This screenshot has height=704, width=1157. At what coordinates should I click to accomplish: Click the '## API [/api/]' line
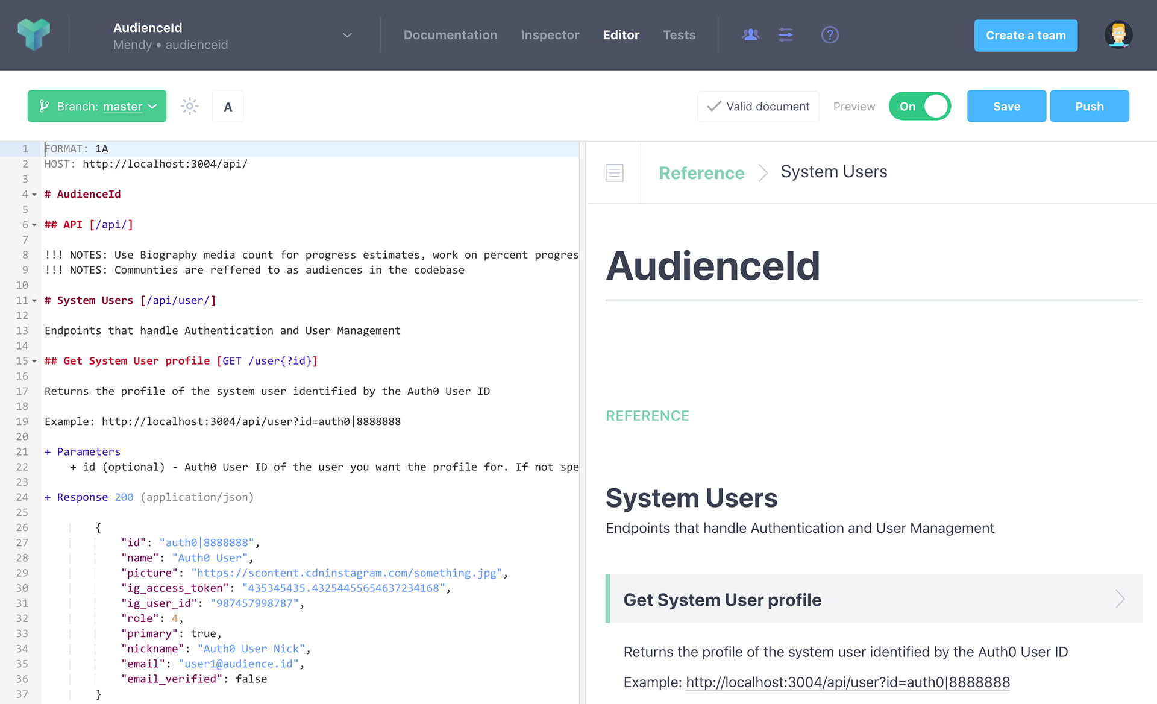click(x=89, y=225)
